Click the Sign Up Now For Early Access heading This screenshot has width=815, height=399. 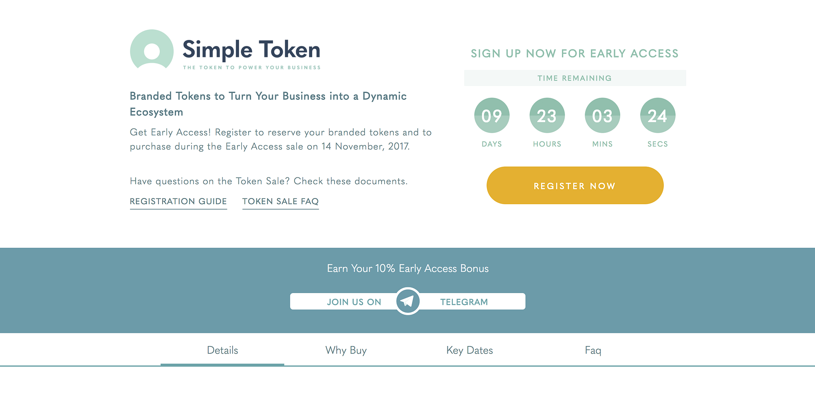[575, 53]
